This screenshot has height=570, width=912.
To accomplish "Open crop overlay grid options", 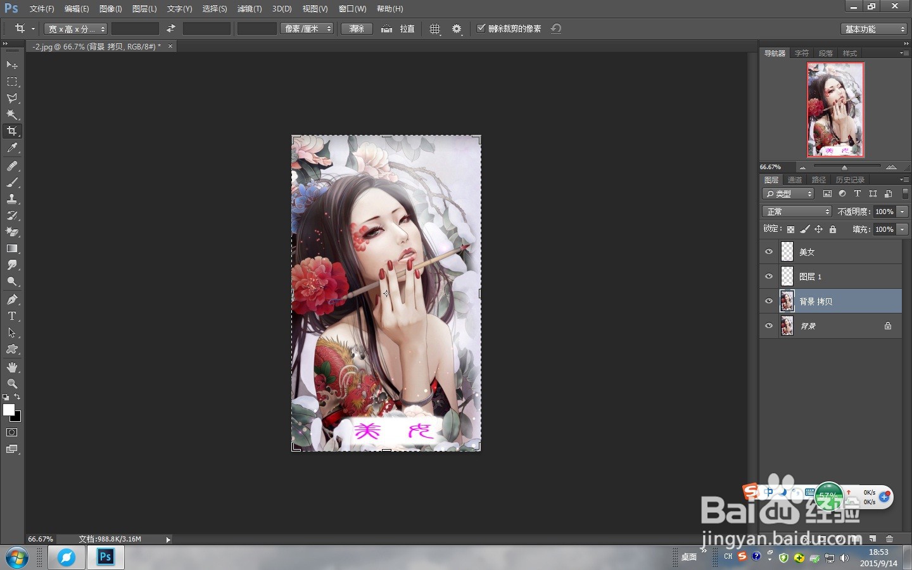I will 434,28.
